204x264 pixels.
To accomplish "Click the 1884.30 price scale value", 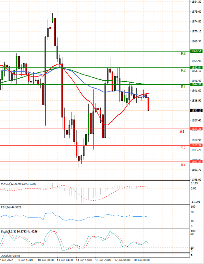I will pyautogui.click(x=197, y=2).
